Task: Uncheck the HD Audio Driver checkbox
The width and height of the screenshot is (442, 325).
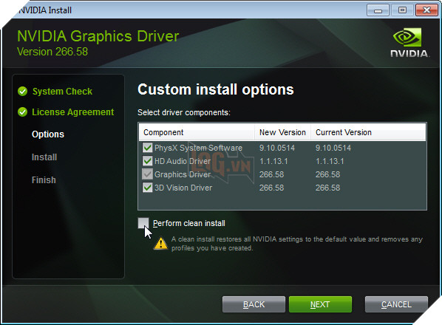Action: coord(147,161)
